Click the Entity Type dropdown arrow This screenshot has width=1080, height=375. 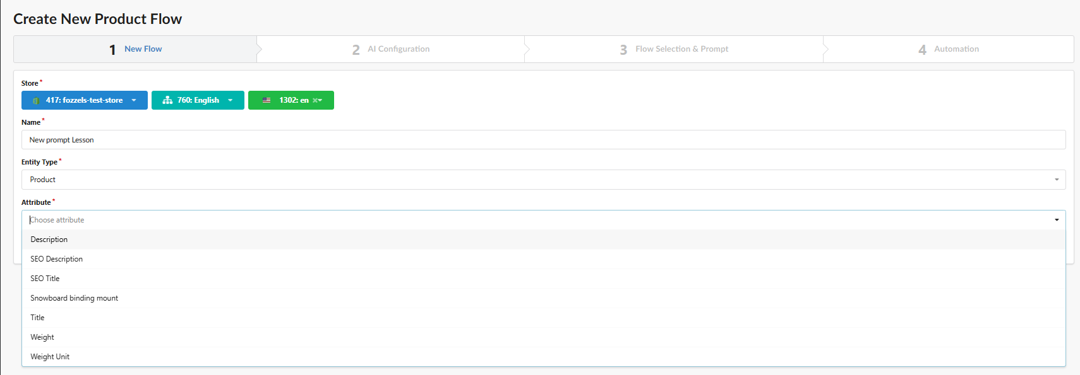click(1057, 180)
